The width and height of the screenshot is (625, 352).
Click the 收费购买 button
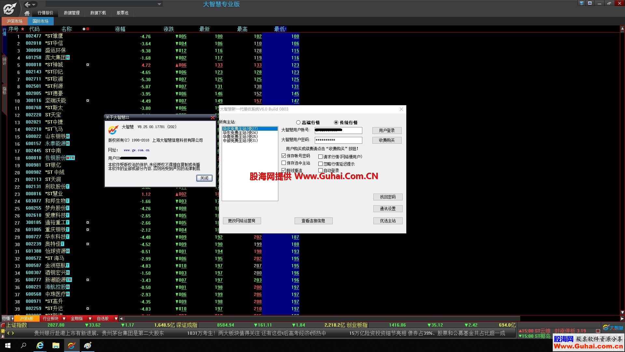[x=387, y=140]
